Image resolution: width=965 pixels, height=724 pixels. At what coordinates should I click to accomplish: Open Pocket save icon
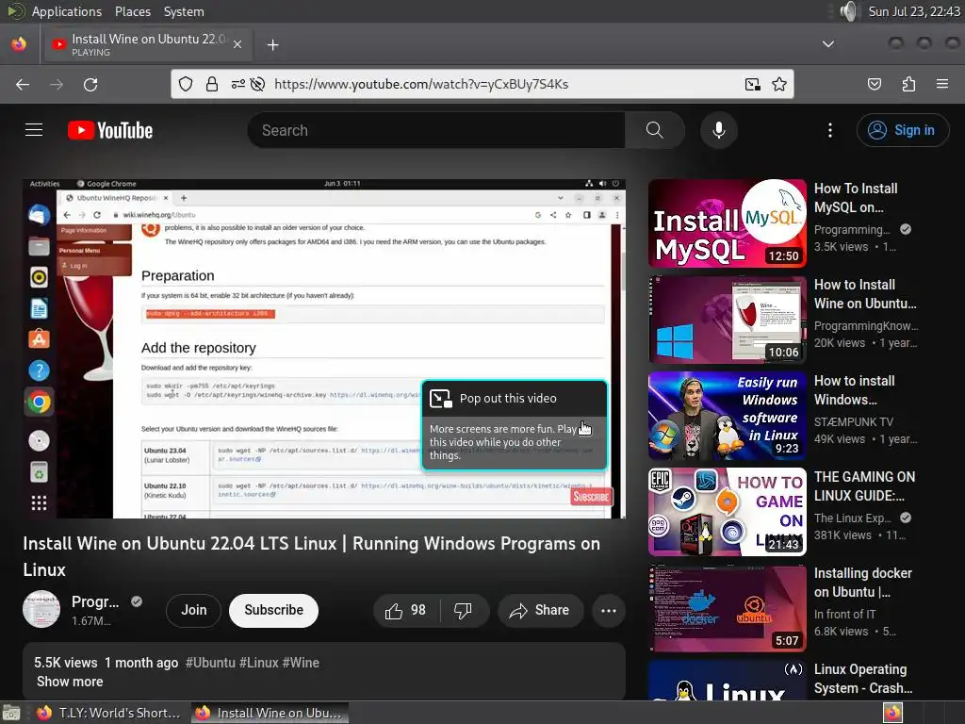(x=874, y=84)
